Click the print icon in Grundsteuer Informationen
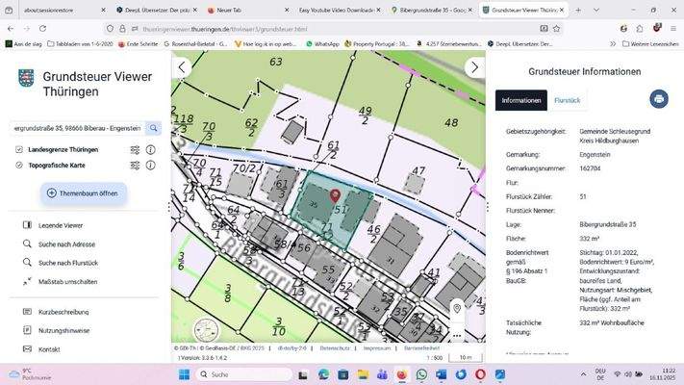Viewport: 684px width, 385px height. tap(659, 99)
